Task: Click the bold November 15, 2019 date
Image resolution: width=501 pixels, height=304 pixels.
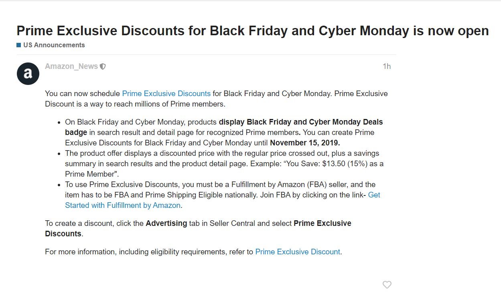Action: [x=304, y=143]
